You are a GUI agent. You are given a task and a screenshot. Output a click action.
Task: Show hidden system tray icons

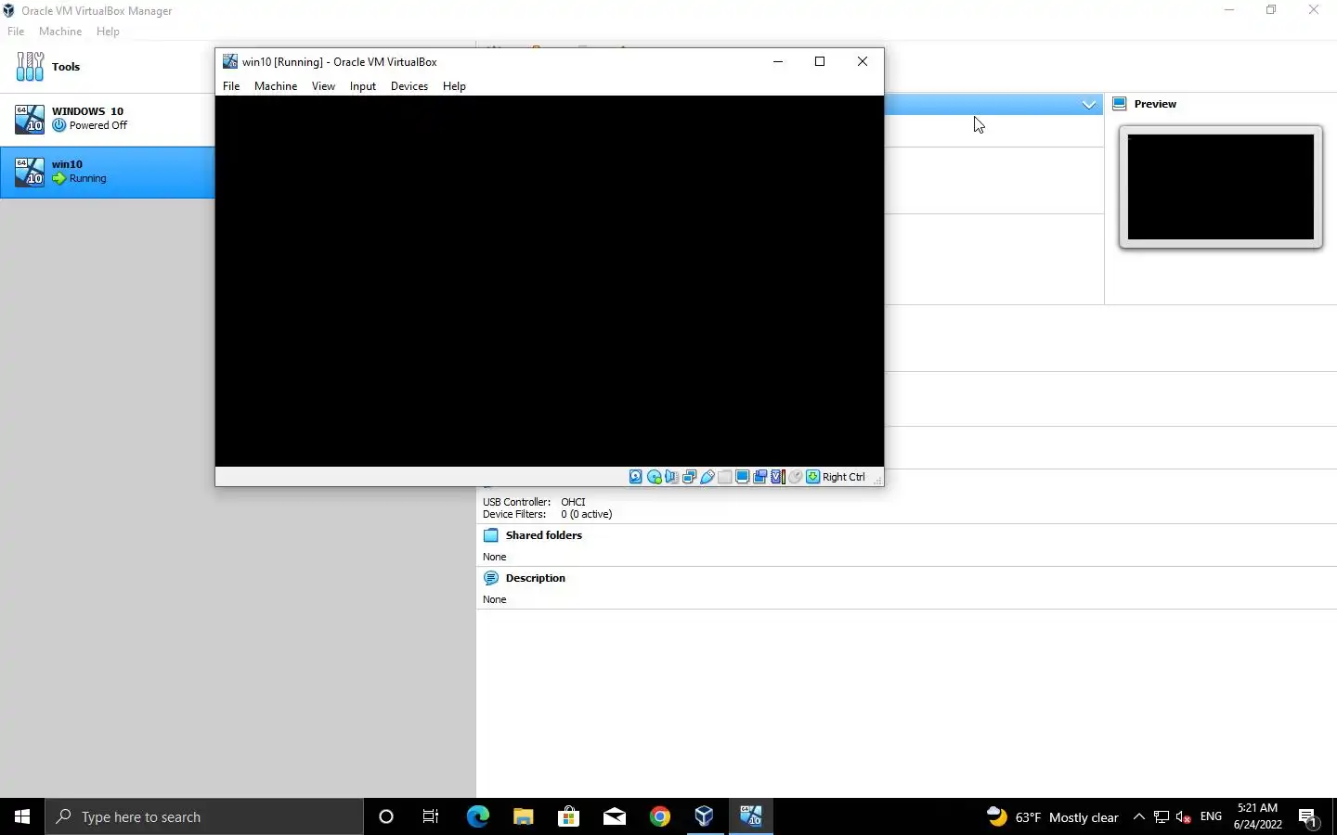(1139, 817)
